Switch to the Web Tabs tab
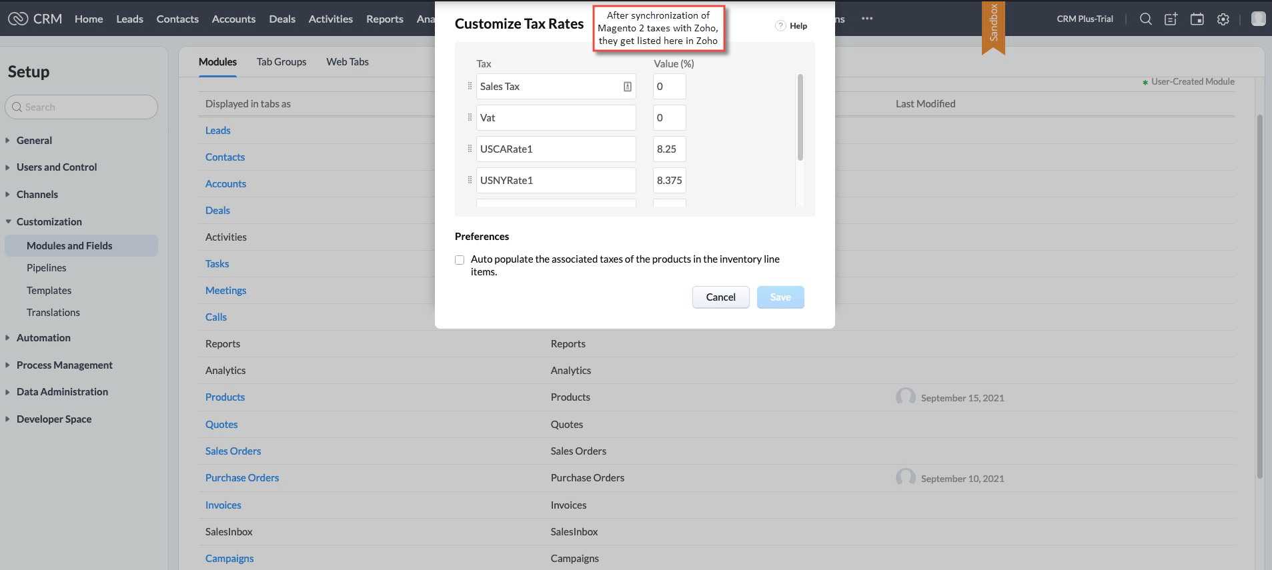The width and height of the screenshot is (1272, 570). [348, 62]
